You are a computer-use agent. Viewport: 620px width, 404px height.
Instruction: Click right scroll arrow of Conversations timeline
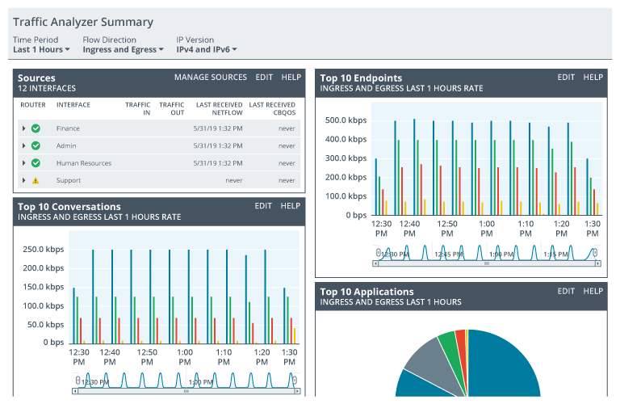pyautogui.click(x=298, y=391)
